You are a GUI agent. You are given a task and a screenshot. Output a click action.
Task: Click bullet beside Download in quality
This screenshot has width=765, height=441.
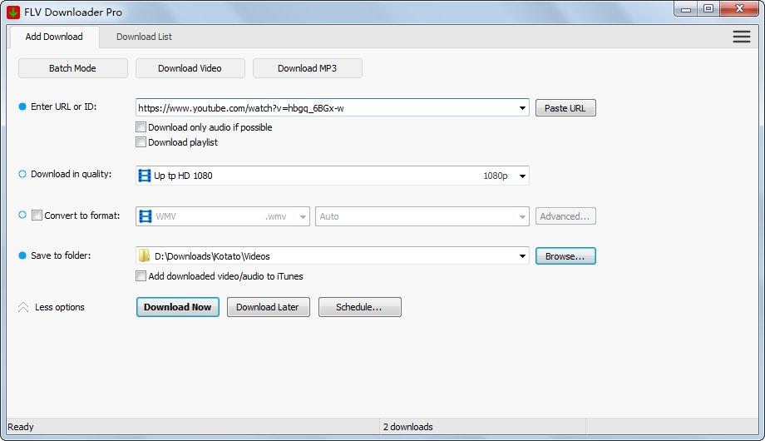22,174
